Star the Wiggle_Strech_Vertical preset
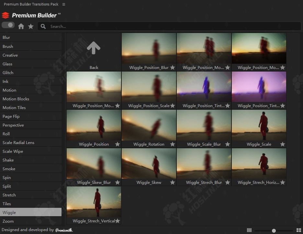The width and height of the screenshot is (303, 234). pos(118,221)
